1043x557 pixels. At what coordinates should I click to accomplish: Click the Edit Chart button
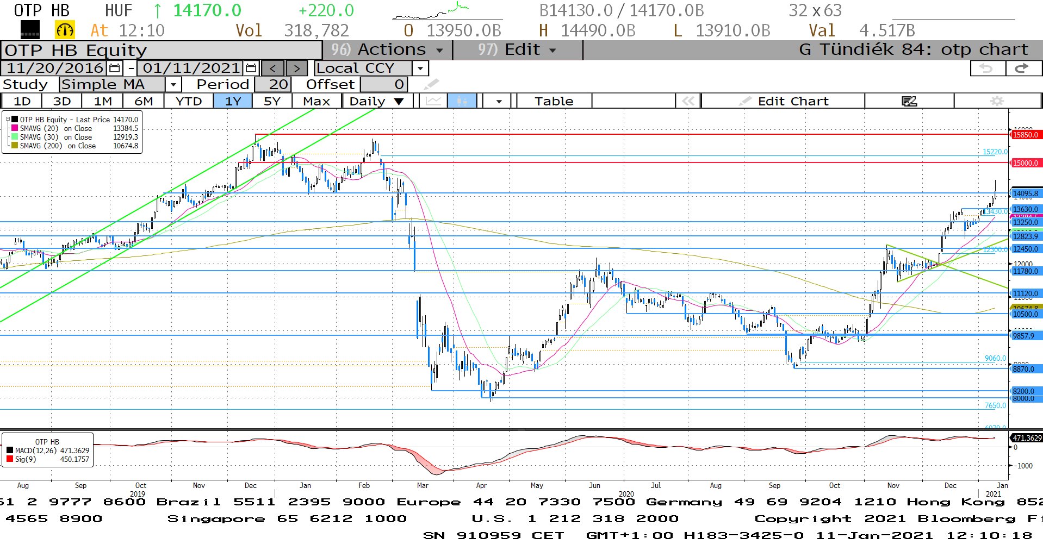coord(783,101)
